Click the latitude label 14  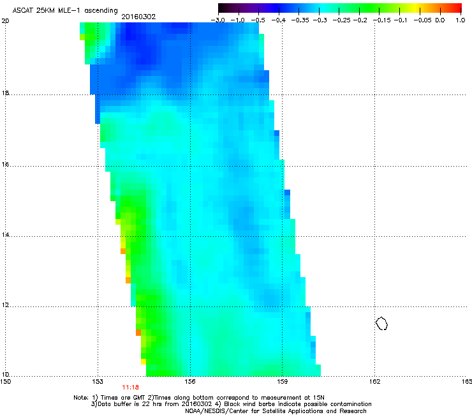click(x=5, y=234)
